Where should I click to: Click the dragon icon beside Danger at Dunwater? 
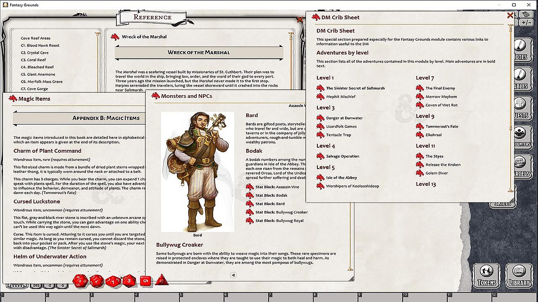tap(320, 118)
